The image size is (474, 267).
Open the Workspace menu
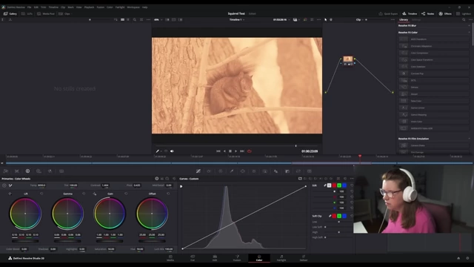coord(133,7)
